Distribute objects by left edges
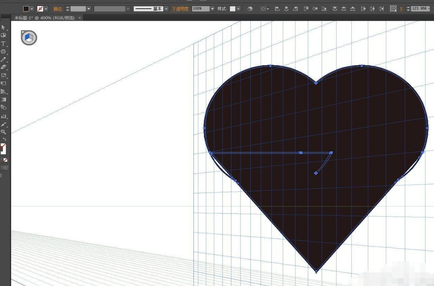The height and width of the screenshot is (286, 434). click(364, 9)
